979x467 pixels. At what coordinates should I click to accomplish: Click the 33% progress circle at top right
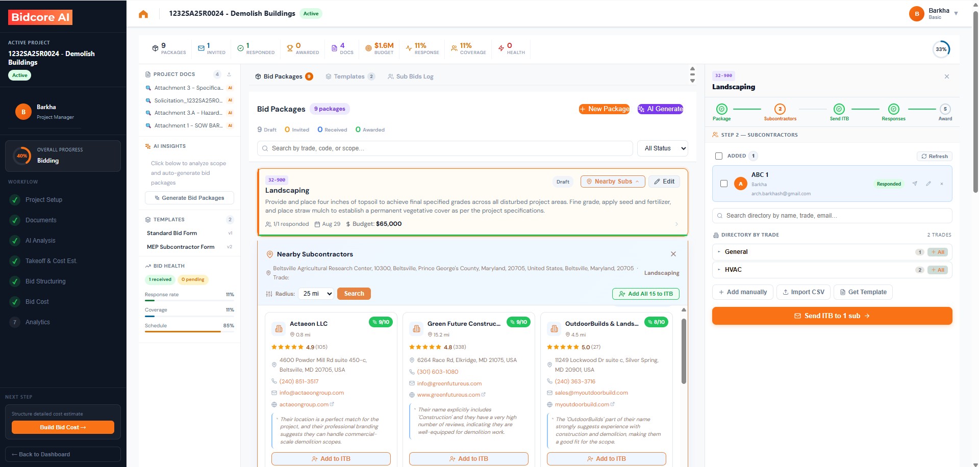click(941, 49)
